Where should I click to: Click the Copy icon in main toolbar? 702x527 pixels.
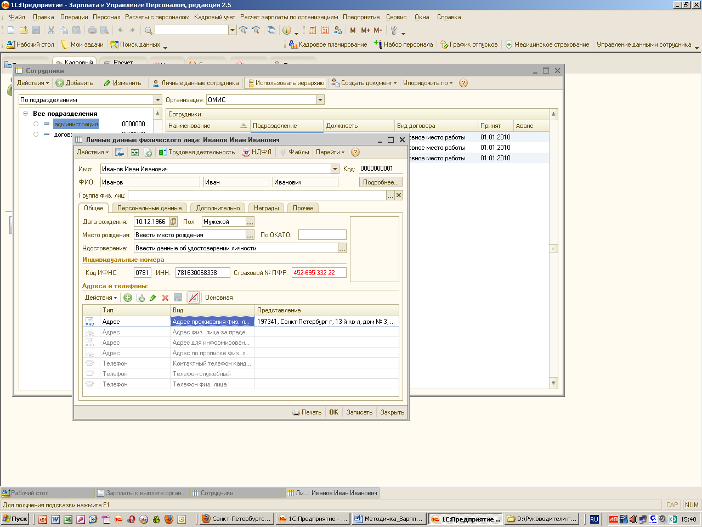click(x=64, y=30)
